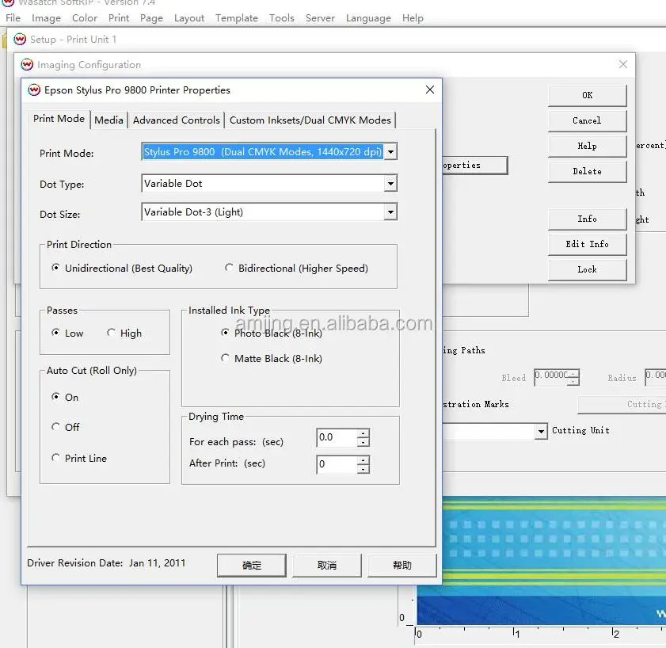Go to Custom Inksets/Dual CMYK Modes tab
The height and width of the screenshot is (648, 666).
310,120
